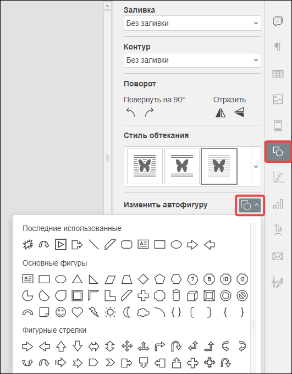Select frame shape in basic shapes
This screenshot has height=374, width=292.
tap(77, 296)
